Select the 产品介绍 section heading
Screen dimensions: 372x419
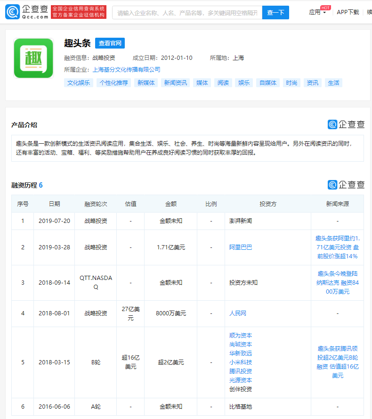pyautogui.click(x=24, y=125)
